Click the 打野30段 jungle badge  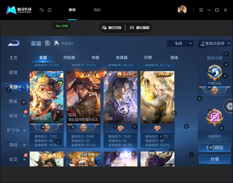click(x=215, y=73)
